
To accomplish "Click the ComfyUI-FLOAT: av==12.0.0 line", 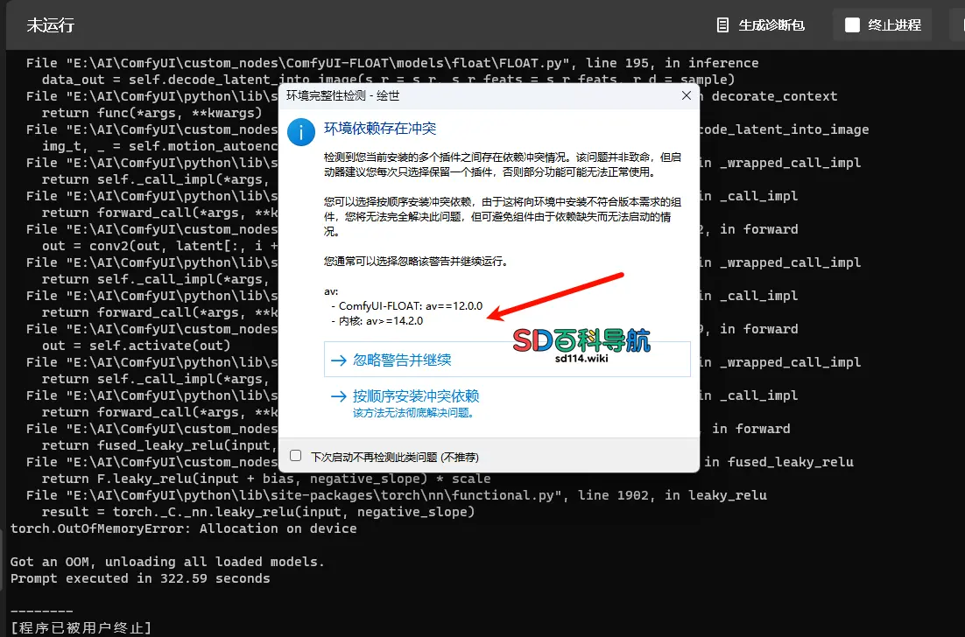I will coord(407,305).
